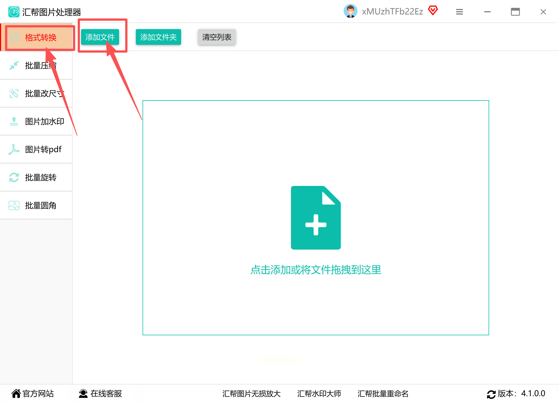
Task: Click the watermark stamp icon
Action: (x=14, y=121)
